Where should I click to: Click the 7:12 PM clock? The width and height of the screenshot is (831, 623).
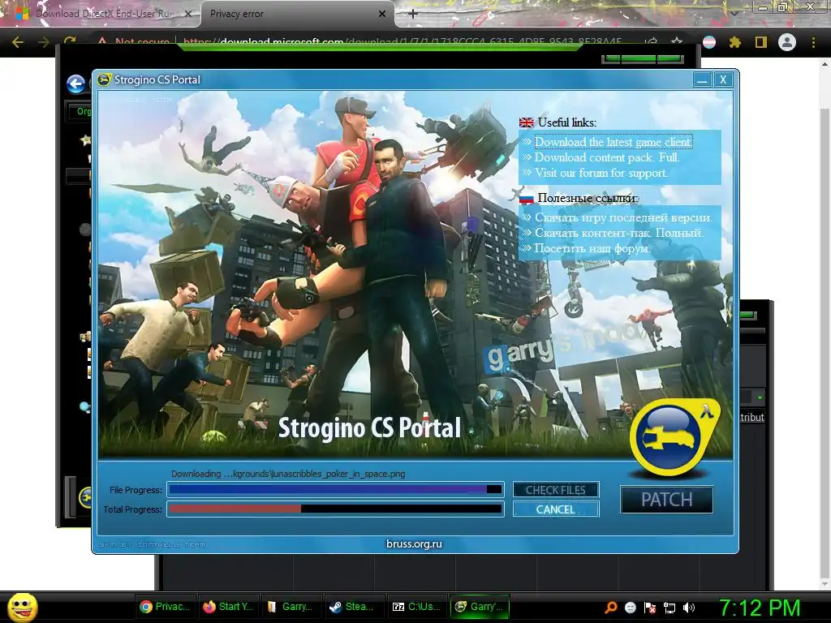760,608
